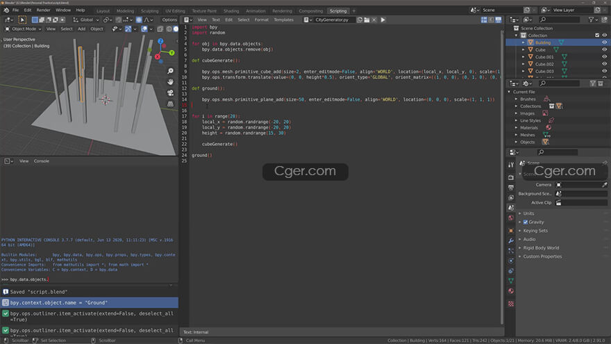Open the Object Data mesh tab
The width and height of the screenshot is (611, 344).
coord(511,281)
